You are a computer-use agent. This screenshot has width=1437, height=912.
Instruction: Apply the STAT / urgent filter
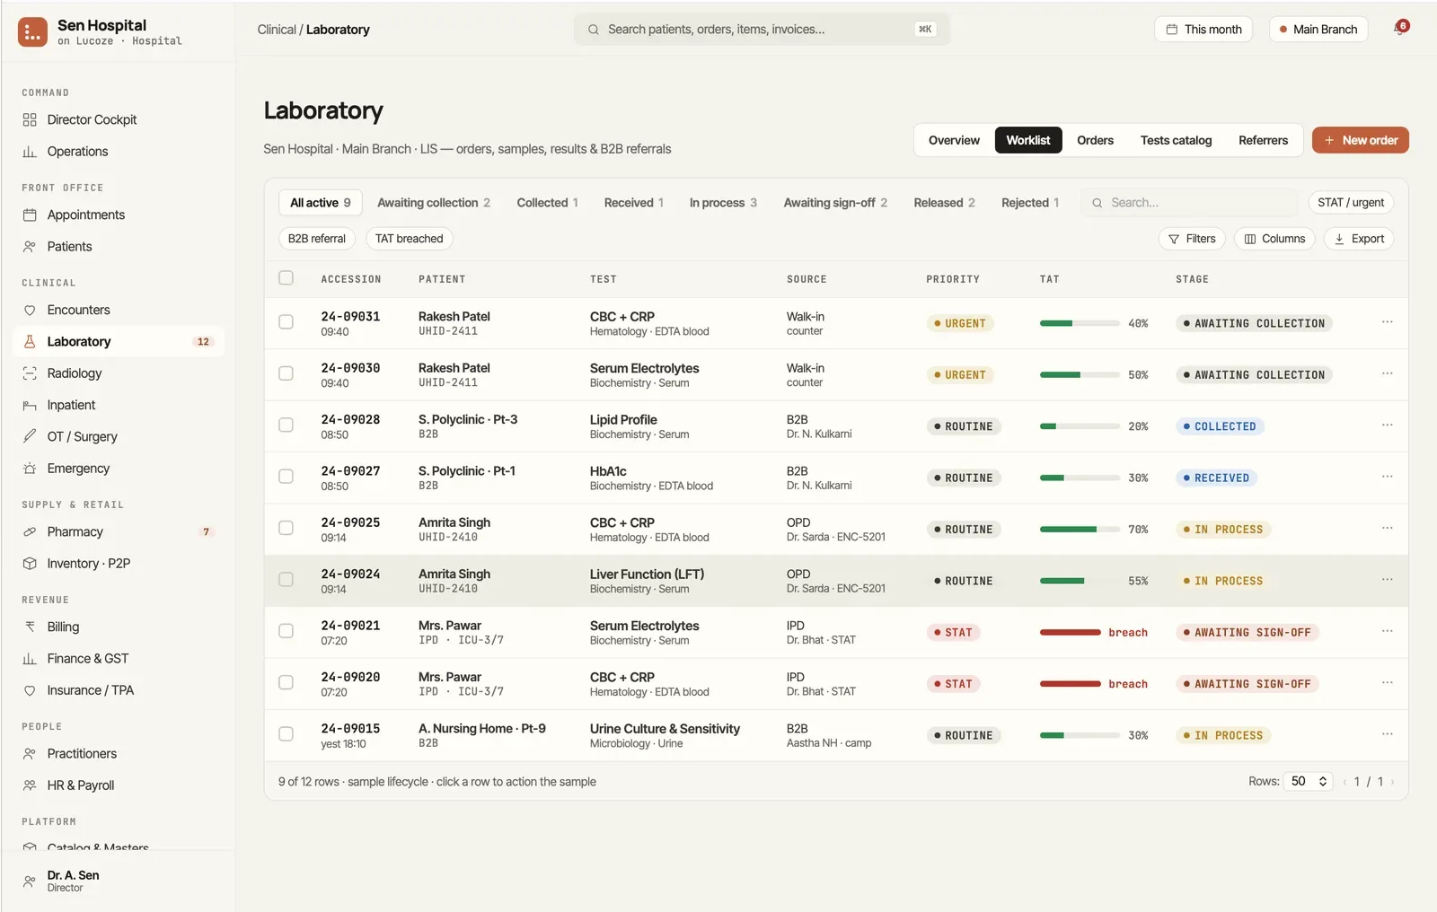(1351, 203)
